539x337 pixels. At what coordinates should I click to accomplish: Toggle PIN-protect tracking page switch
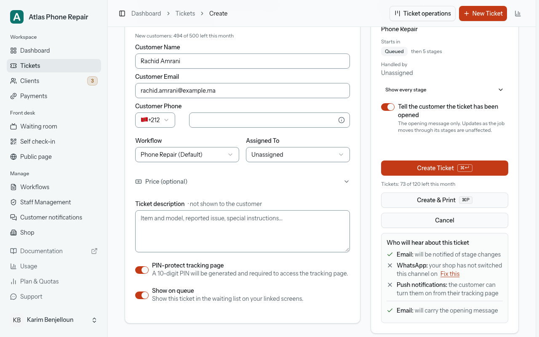coord(142,270)
